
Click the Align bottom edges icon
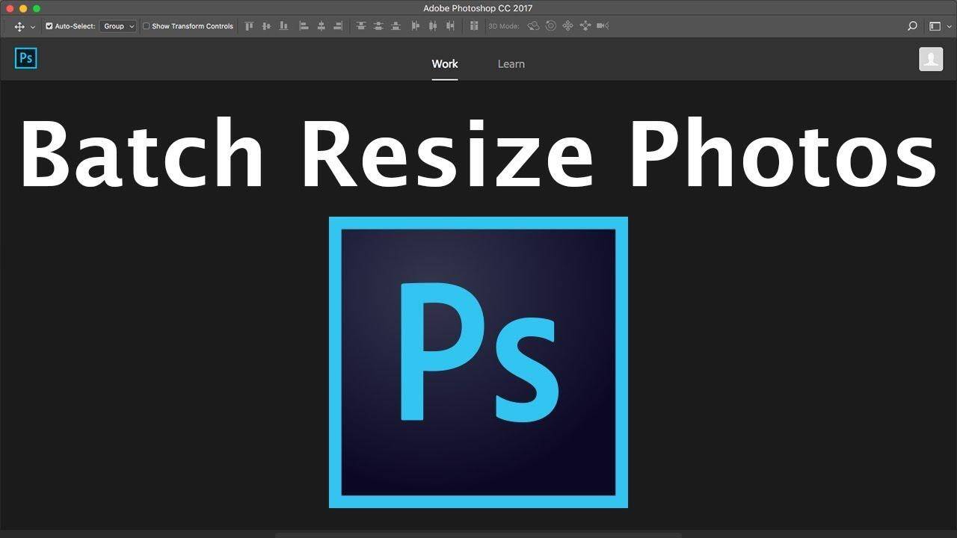point(283,25)
